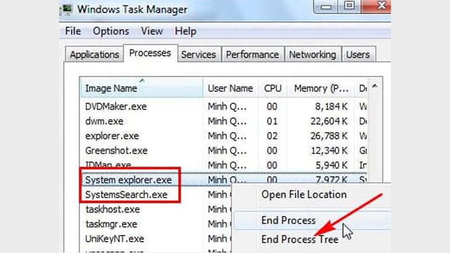
Task: Switch to the Services tab
Action: pos(199,55)
